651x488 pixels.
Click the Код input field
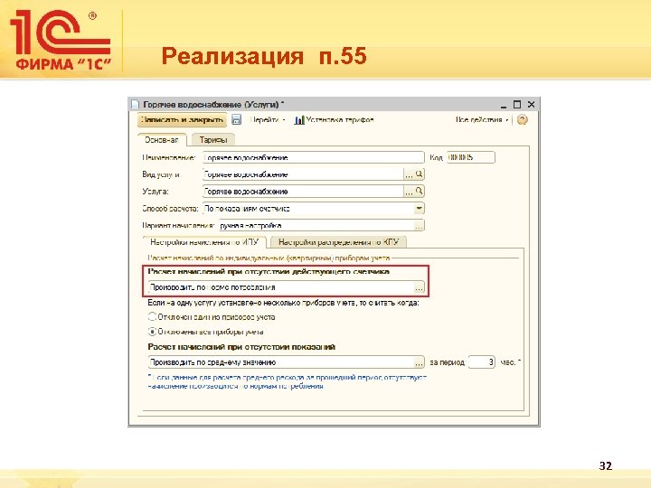point(471,157)
